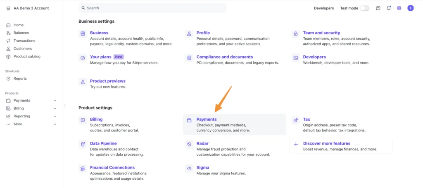This screenshot has height=188, width=423.
Task: Click the Financial Connections bank icon
Action: point(83,169)
